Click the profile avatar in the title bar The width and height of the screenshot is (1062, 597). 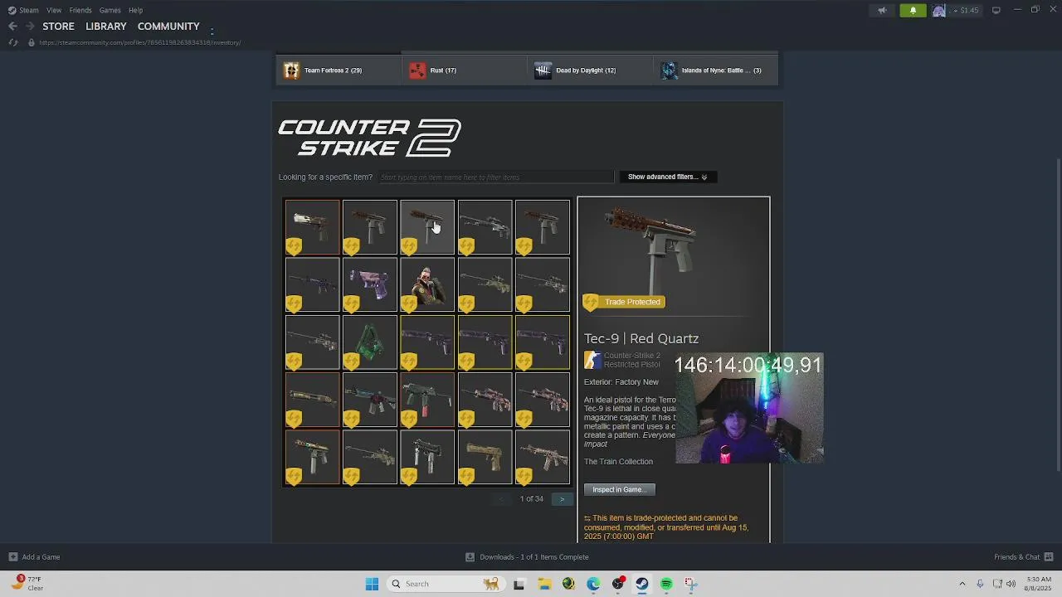pyautogui.click(x=938, y=10)
